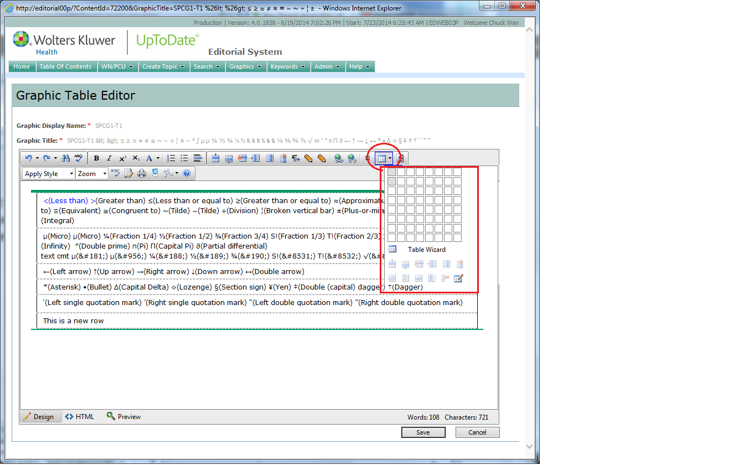Image resolution: width=744 pixels, height=465 pixels.
Task: Click the Words: 108 count
Action: 422,417
